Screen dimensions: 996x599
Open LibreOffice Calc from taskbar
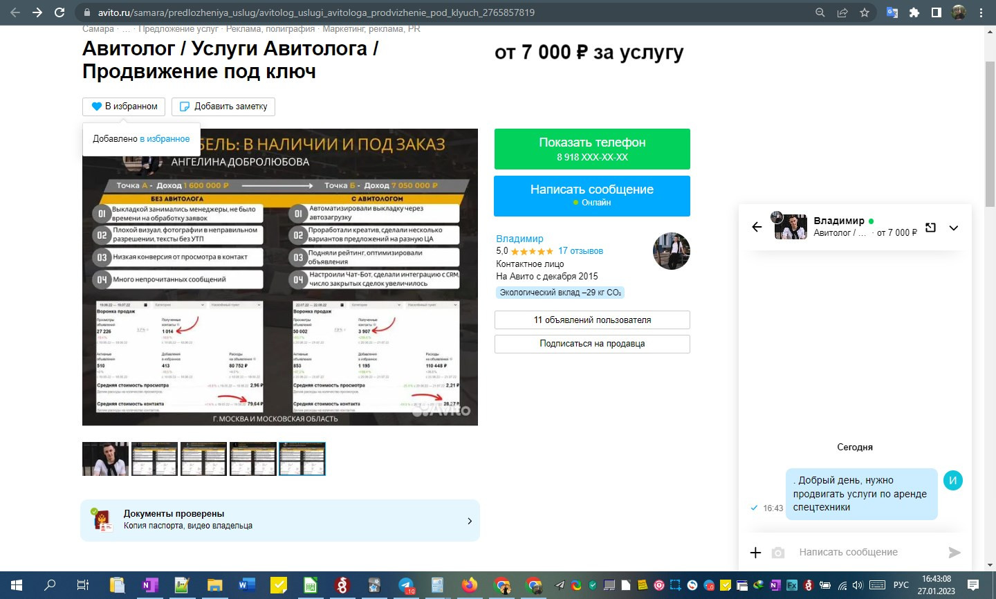coord(311,585)
